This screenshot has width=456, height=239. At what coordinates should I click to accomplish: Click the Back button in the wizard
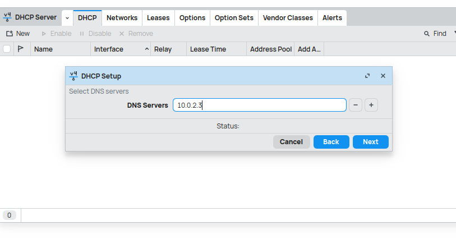(331, 142)
